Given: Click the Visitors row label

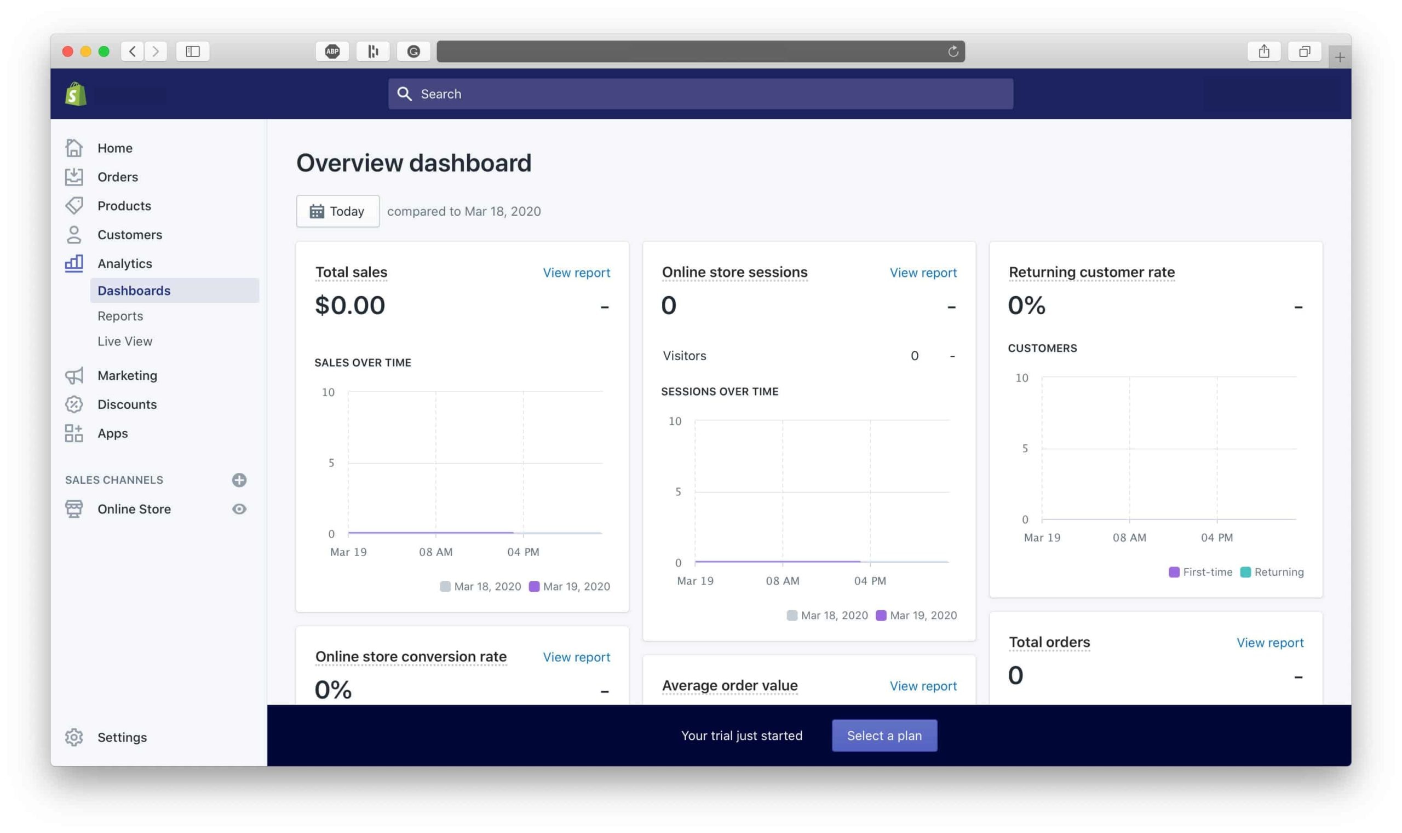Looking at the screenshot, I should [x=684, y=355].
